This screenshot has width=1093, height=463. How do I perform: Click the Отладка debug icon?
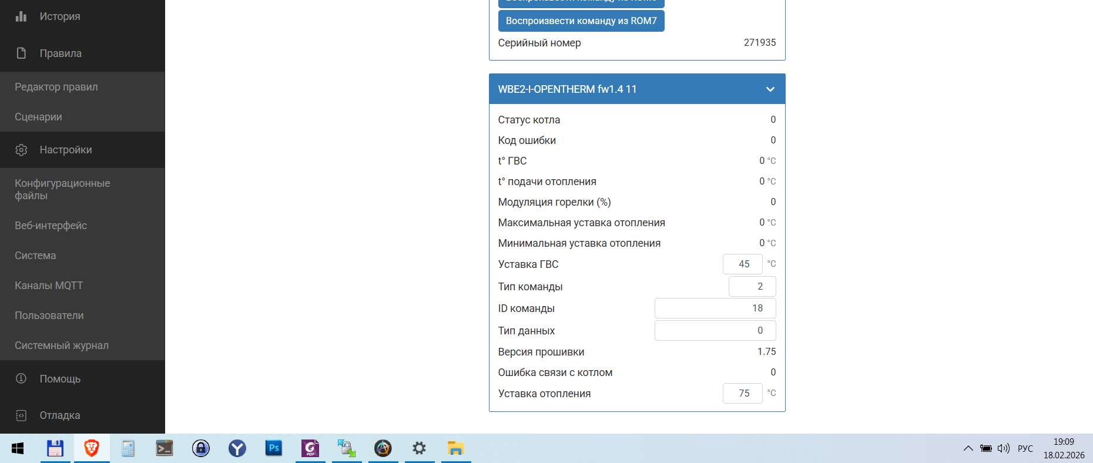click(x=21, y=415)
